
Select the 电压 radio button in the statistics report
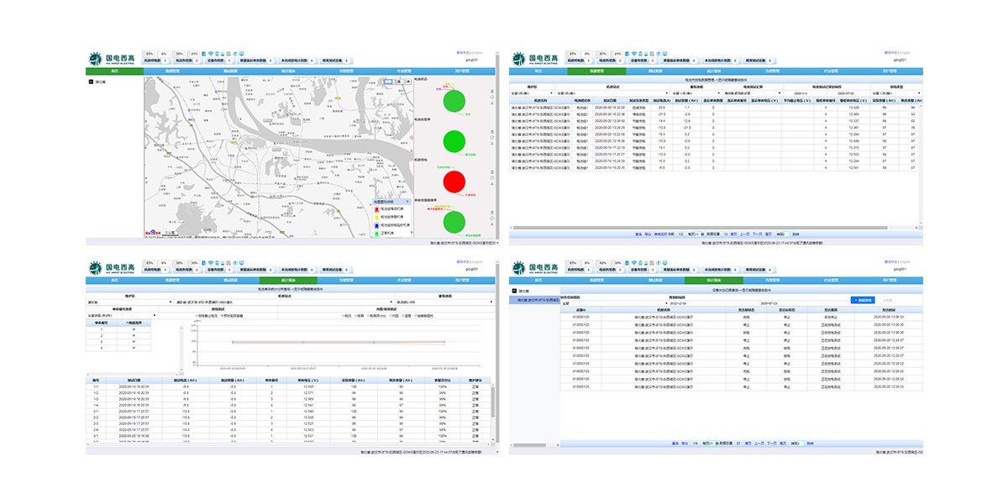[344, 316]
